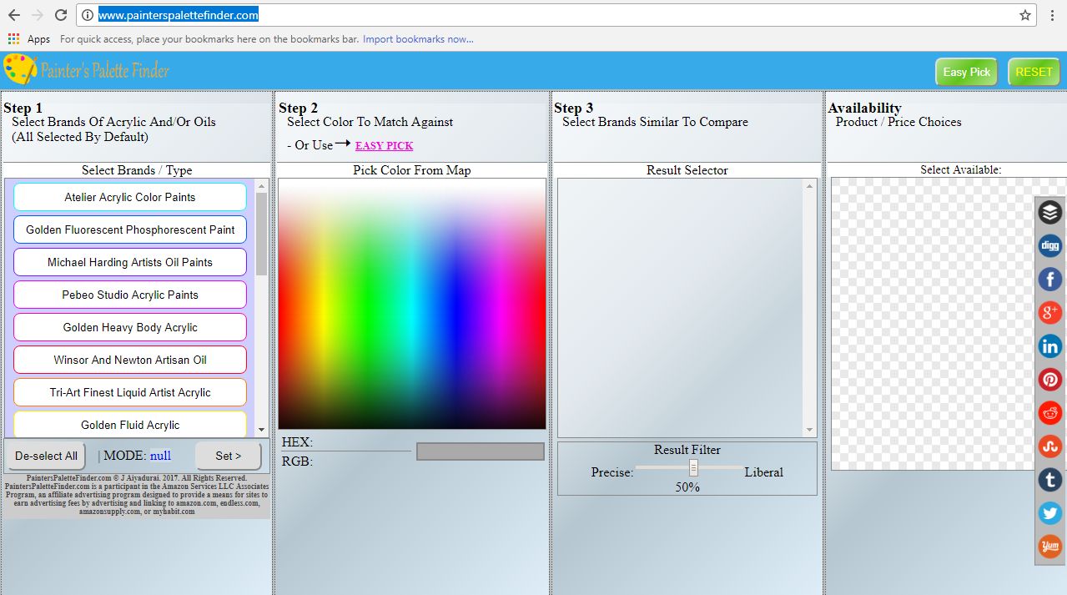1067x595 pixels.
Task: Toggle Pebeo Studio Acrylic Paints brand
Action: [x=129, y=295]
